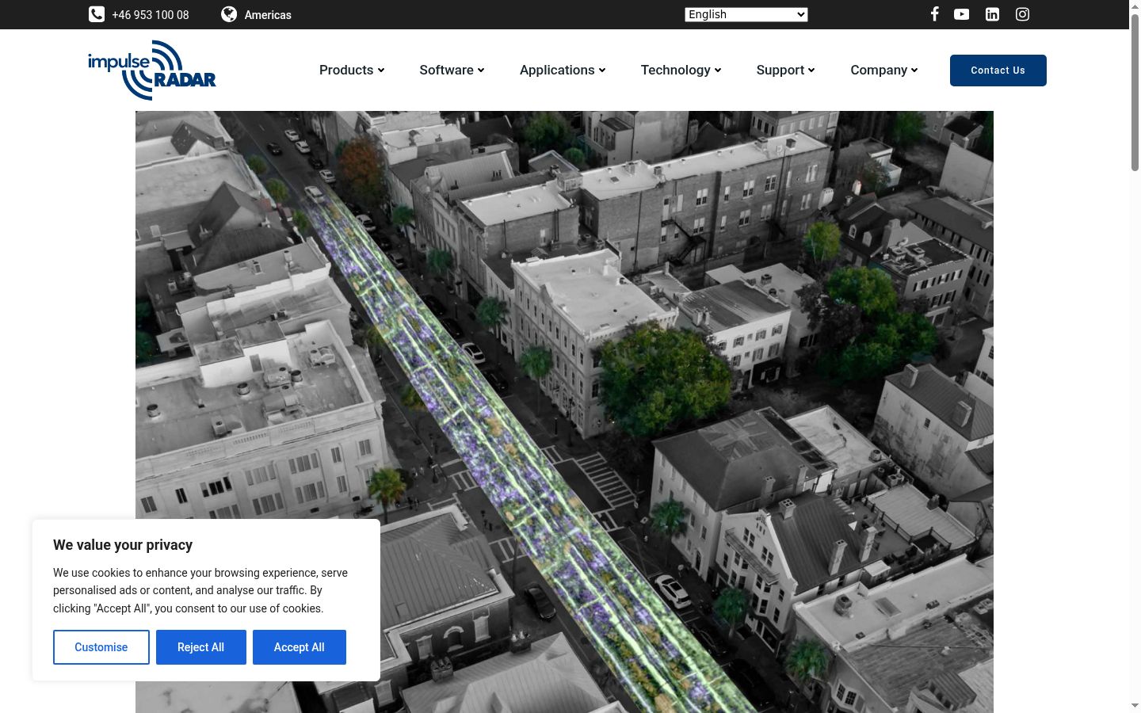Go to homepage via ImpulseRadar logo
The width and height of the screenshot is (1141, 713).
click(x=152, y=71)
